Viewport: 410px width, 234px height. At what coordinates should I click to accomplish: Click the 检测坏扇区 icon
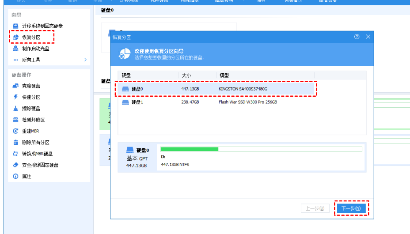coord(16,120)
